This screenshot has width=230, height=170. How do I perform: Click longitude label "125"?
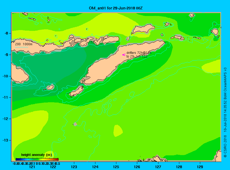click(116, 167)
